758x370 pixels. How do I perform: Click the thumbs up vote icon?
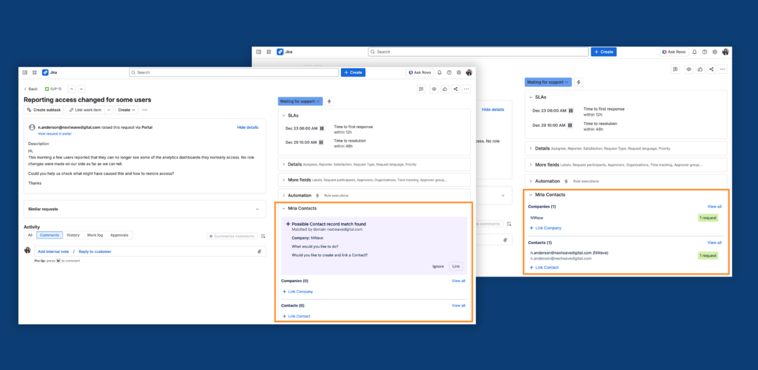point(444,89)
